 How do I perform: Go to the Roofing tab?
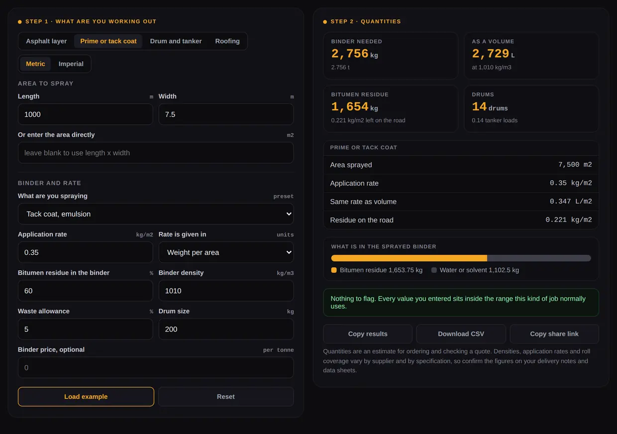[x=227, y=41]
